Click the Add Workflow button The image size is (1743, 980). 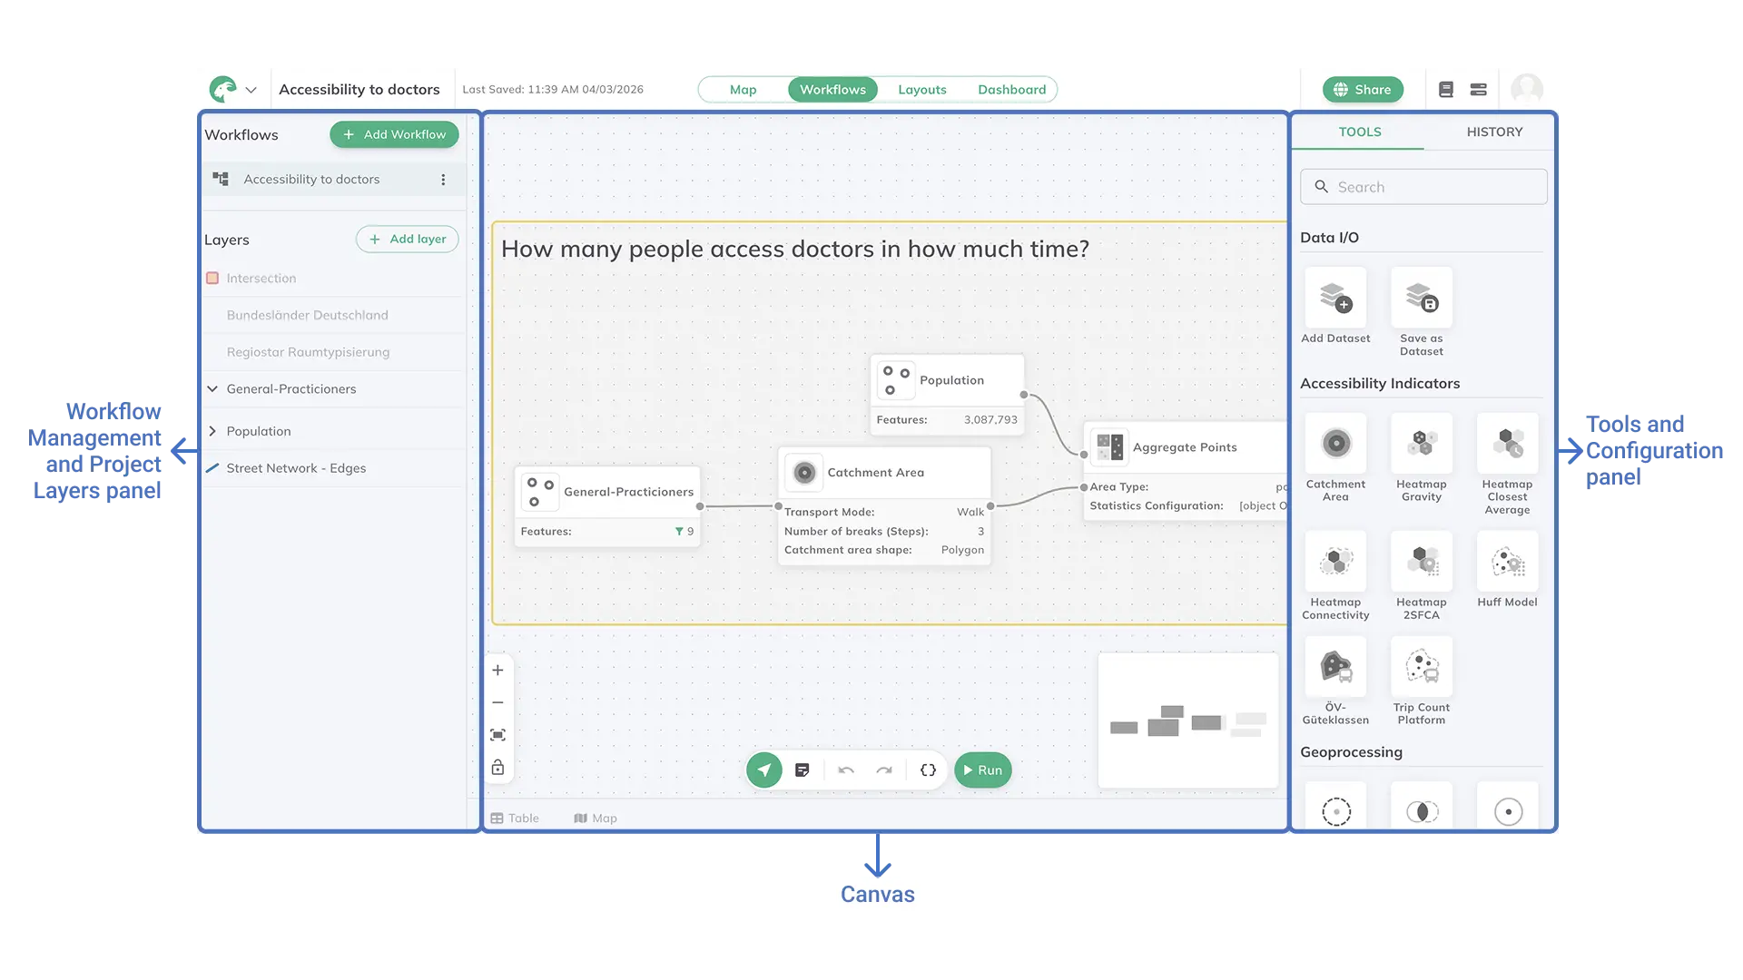pos(393,134)
